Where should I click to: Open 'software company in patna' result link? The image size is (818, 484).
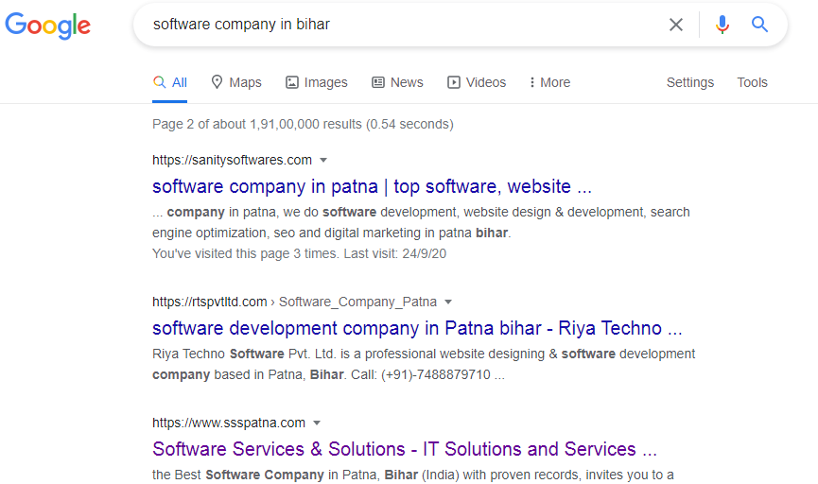pyautogui.click(x=372, y=186)
